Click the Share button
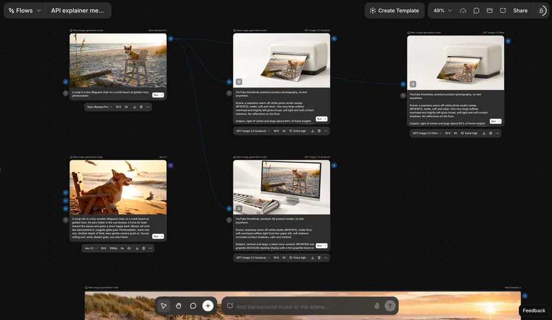This screenshot has width=552, height=320. click(520, 10)
